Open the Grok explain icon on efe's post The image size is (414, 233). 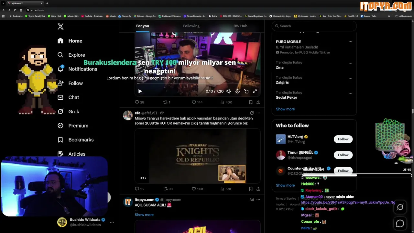pos(252,113)
